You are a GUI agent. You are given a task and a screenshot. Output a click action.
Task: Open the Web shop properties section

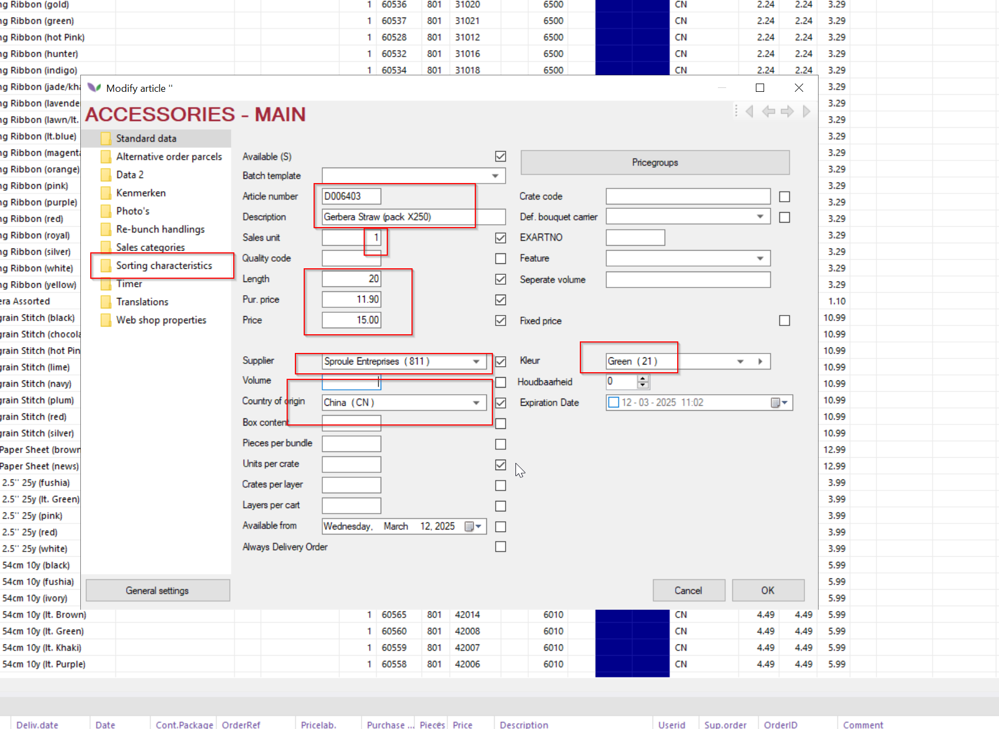[161, 320]
